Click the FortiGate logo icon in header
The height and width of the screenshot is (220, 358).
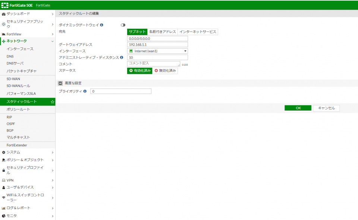coord(5,5)
